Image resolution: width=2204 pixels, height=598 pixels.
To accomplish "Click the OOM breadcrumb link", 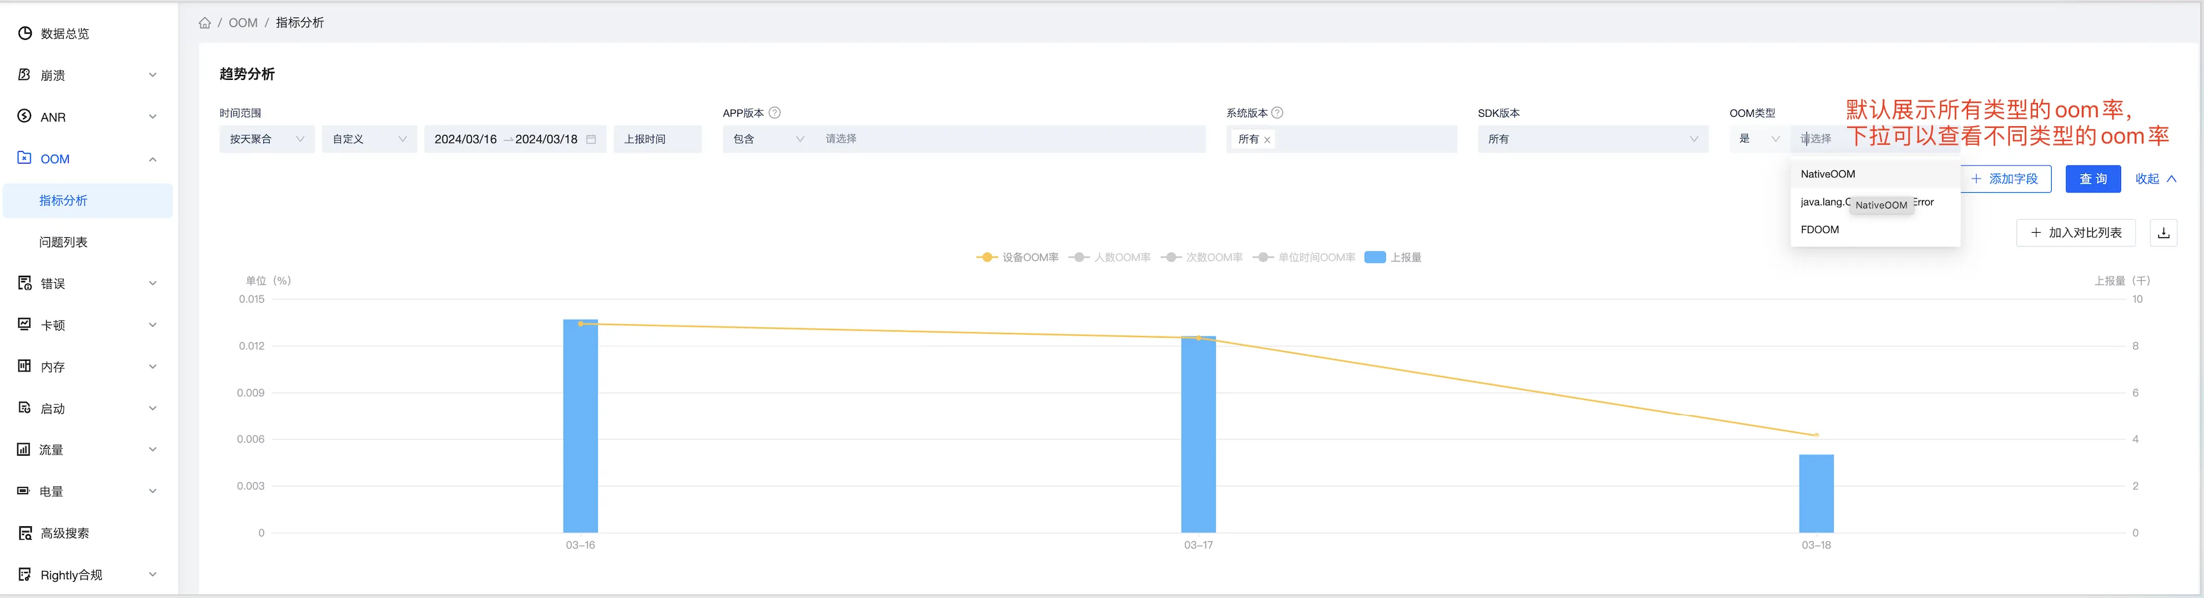I will (243, 23).
